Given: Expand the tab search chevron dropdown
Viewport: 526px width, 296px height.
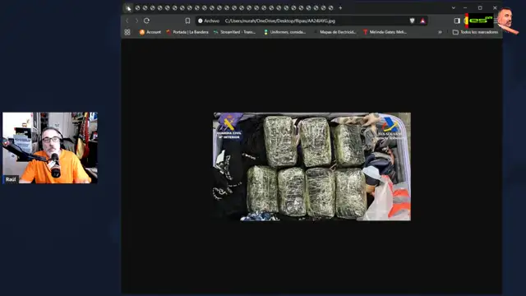Looking at the screenshot, I should [x=454, y=7].
